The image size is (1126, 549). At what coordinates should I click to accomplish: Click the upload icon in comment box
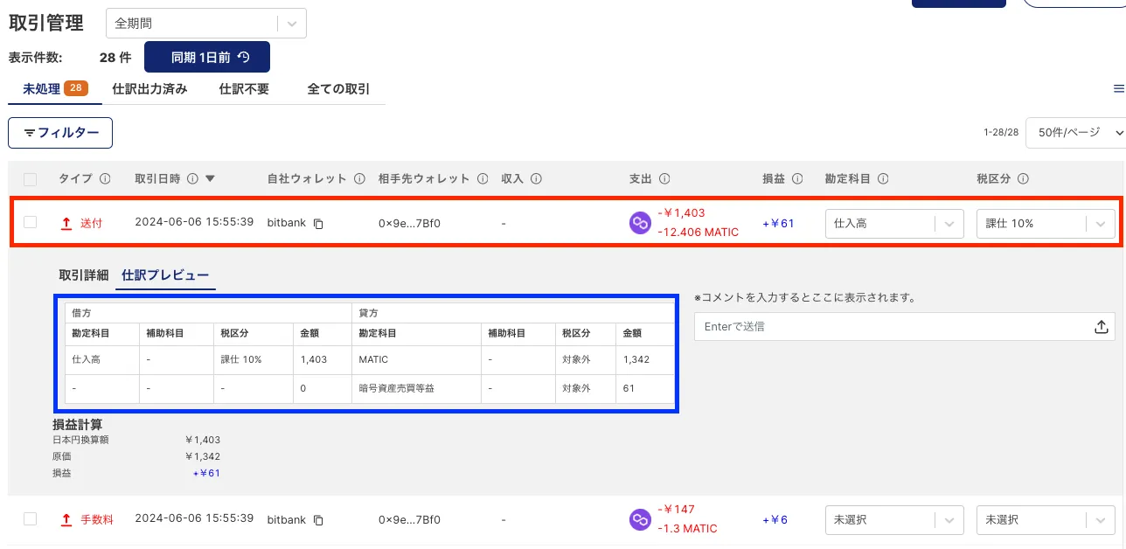click(x=1101, y=327)
